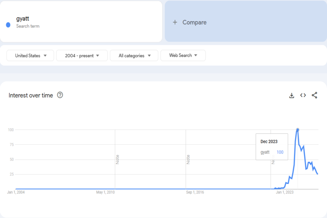
Task: Click the 100 y-axis label
Action: point(11,130)
